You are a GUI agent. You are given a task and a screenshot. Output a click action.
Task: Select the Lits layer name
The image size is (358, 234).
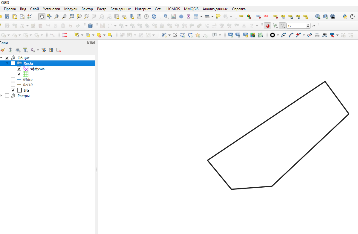click(27, 90)
